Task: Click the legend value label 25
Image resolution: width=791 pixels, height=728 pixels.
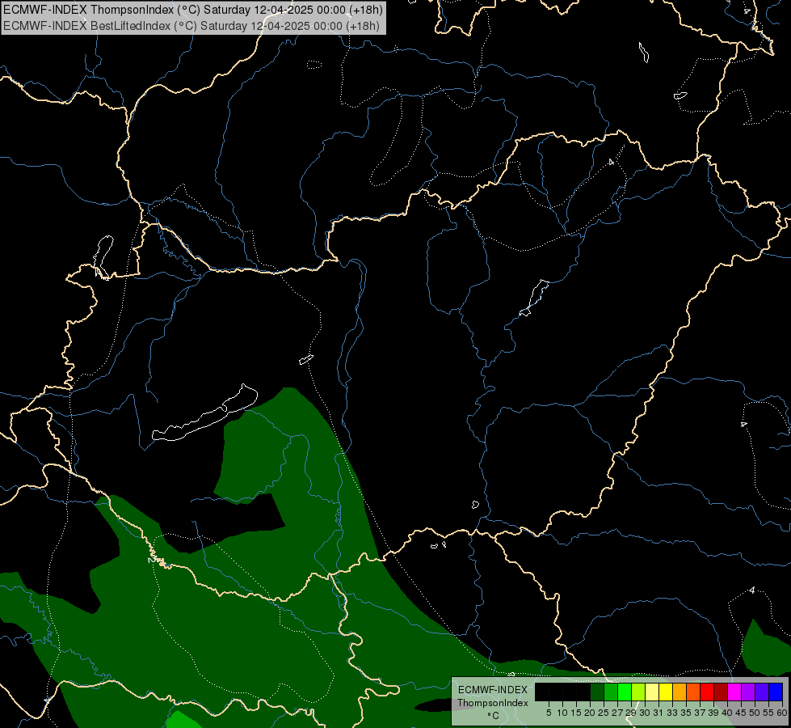Action: pyautogui.click(x=604, y=713)
